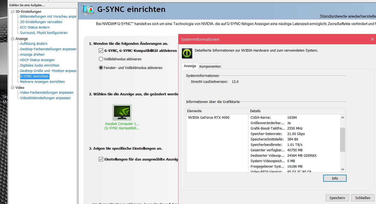This screenshot has height=204, width=376.
Task: Click scroll-up arrow in Details list
Action: [343, 118]
